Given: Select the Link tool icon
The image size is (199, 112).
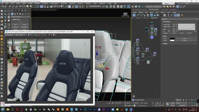Looking at the screenshot, I should click(x=10, y=6).
